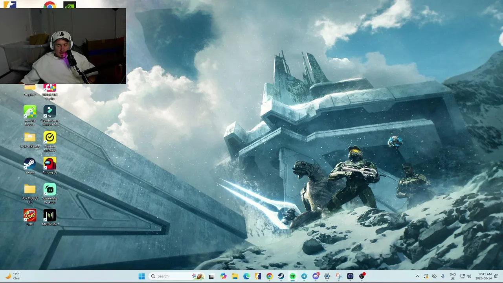This screenshot has width=503, height=283.
Task: Click the microphone tray icon
Action: (442, 276)
